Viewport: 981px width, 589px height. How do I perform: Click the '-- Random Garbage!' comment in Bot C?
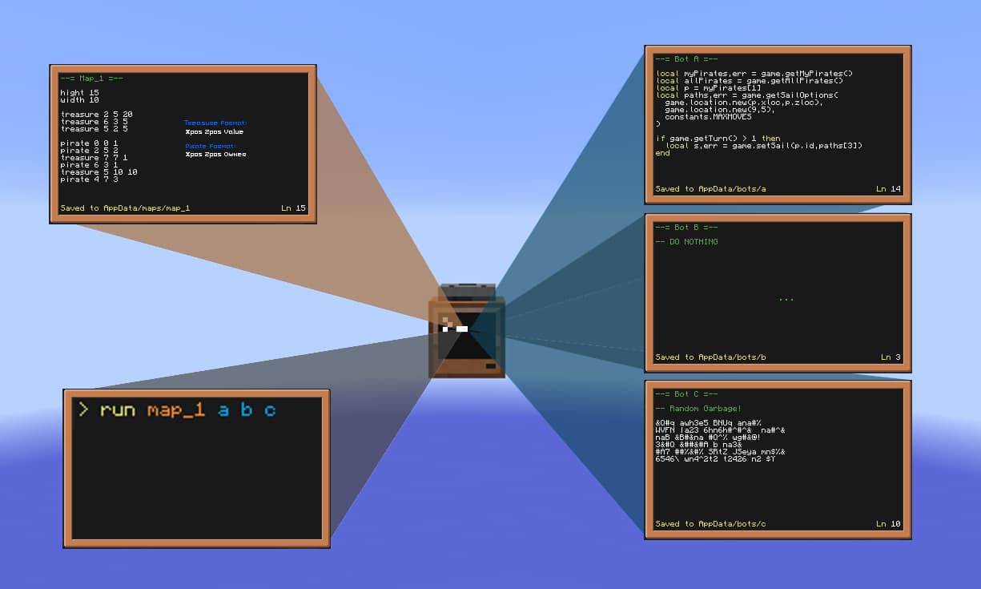(x=698, y=409)
